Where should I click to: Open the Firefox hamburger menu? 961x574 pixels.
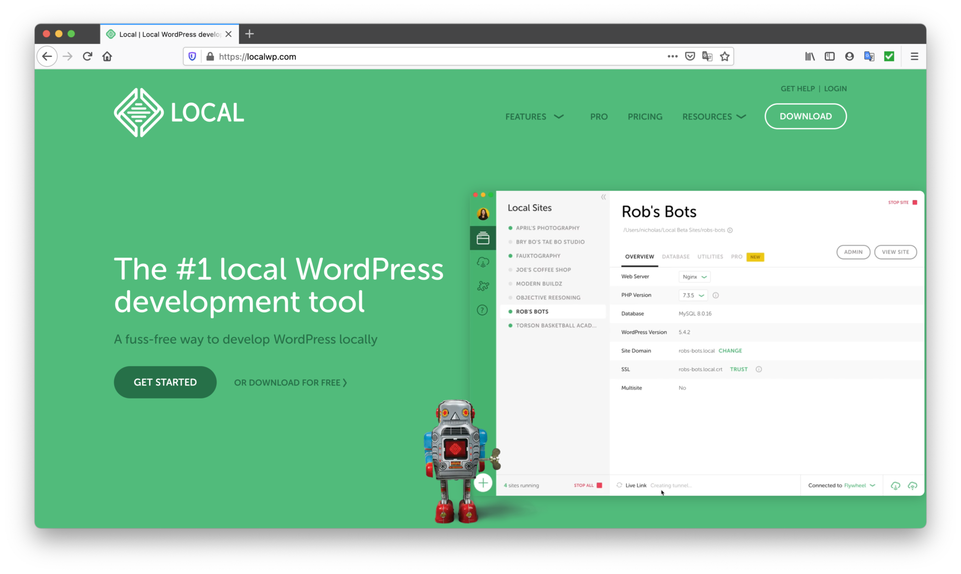914,56
